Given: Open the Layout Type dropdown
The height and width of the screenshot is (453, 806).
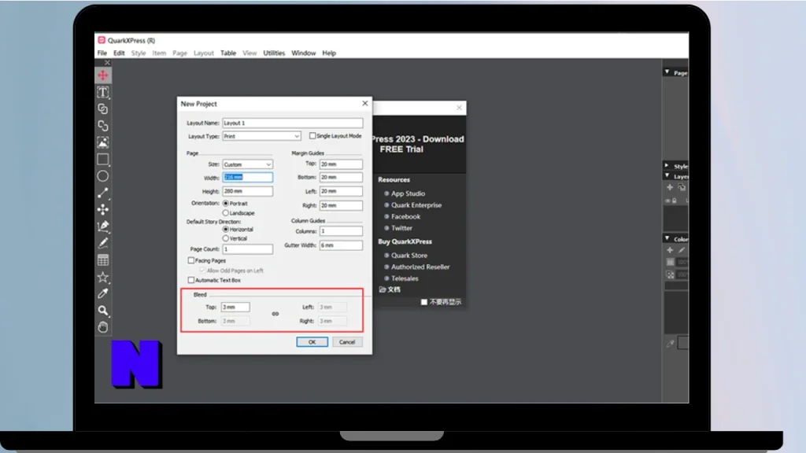Looking at the screenshot, I should pyautogui.click(x=261, y=136).
